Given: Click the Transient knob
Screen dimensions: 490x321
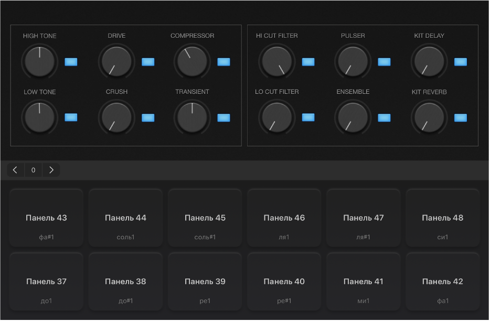Looking at the screenshot, I should [x=192, y=117].
